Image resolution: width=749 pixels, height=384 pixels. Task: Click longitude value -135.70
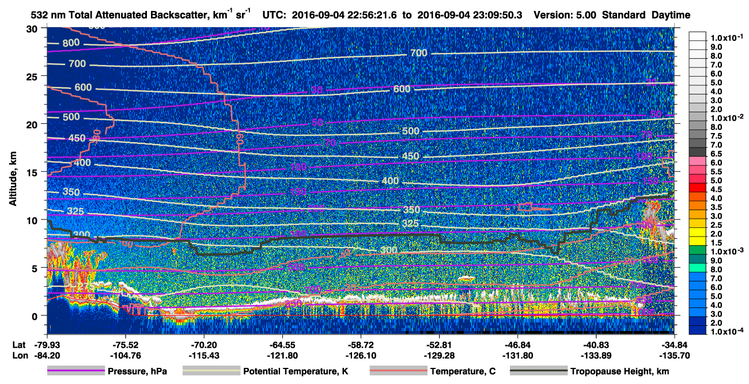(x=675, y=355)
